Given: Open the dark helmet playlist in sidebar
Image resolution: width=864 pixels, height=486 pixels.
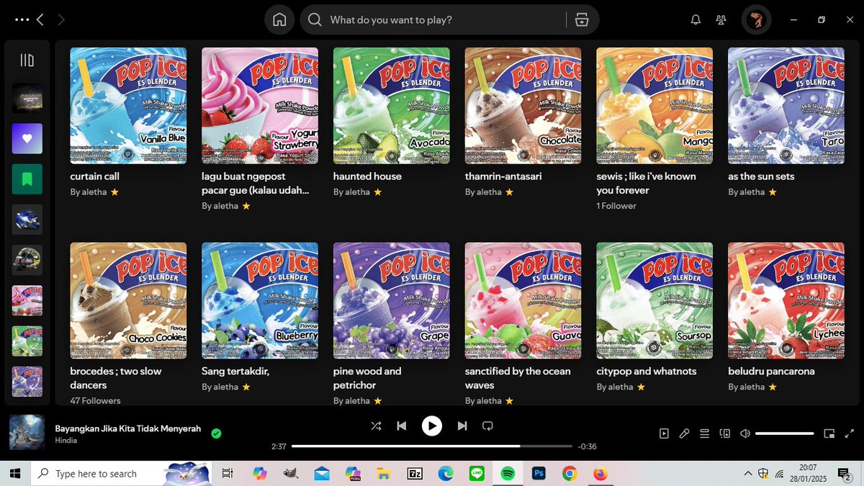Looking at the screenshot, I should [x=27, y=260].
